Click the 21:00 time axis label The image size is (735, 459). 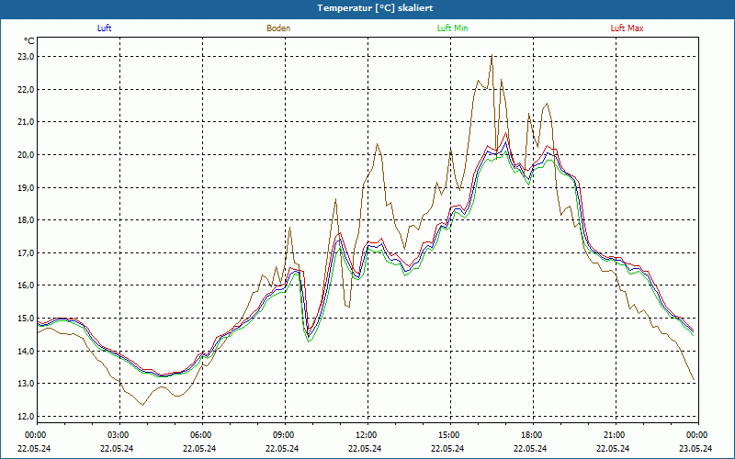tap(616, 434)
